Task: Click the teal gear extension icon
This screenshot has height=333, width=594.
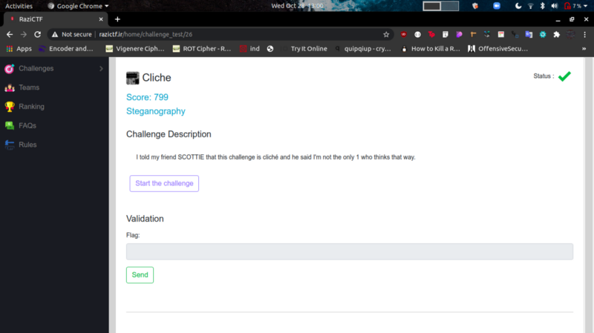Action: pyautogui.click(x=543, y=34)
